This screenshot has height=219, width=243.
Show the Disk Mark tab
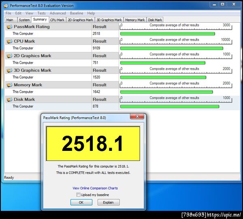pyautogui.click(x=155, y=20)
